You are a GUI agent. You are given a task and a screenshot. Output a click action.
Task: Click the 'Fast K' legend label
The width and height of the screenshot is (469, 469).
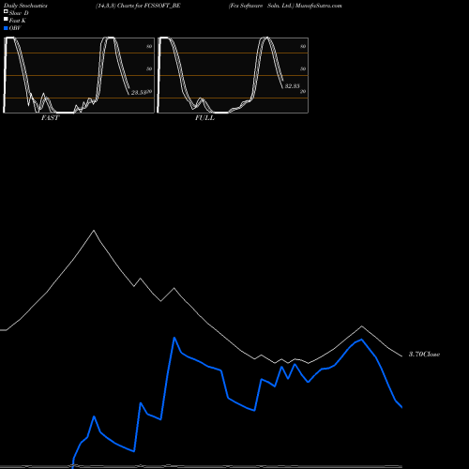[18, 21]
